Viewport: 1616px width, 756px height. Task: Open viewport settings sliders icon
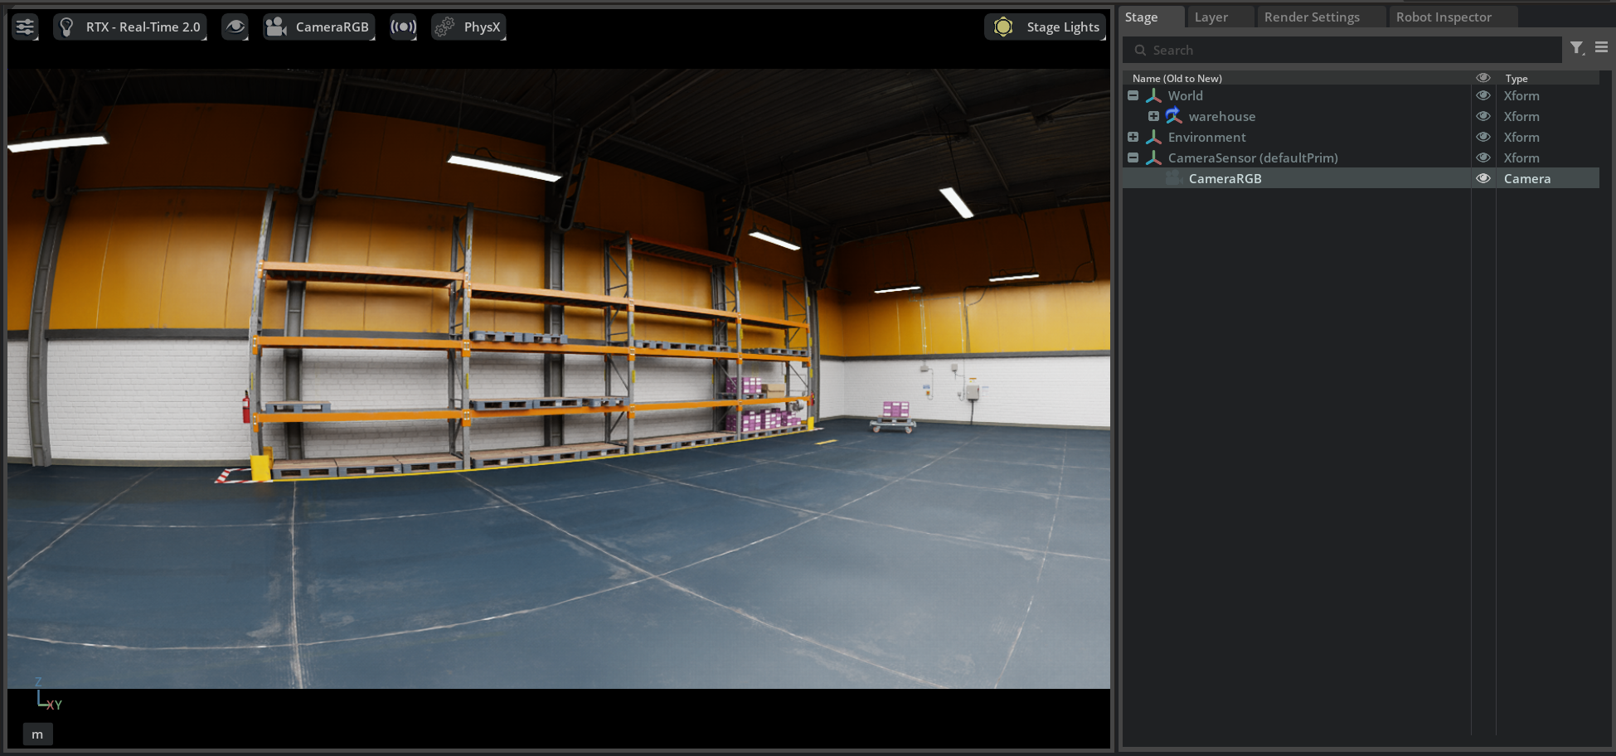tap(25, 27)
